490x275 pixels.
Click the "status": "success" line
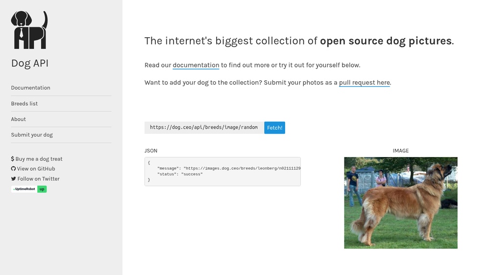[180, 174]
